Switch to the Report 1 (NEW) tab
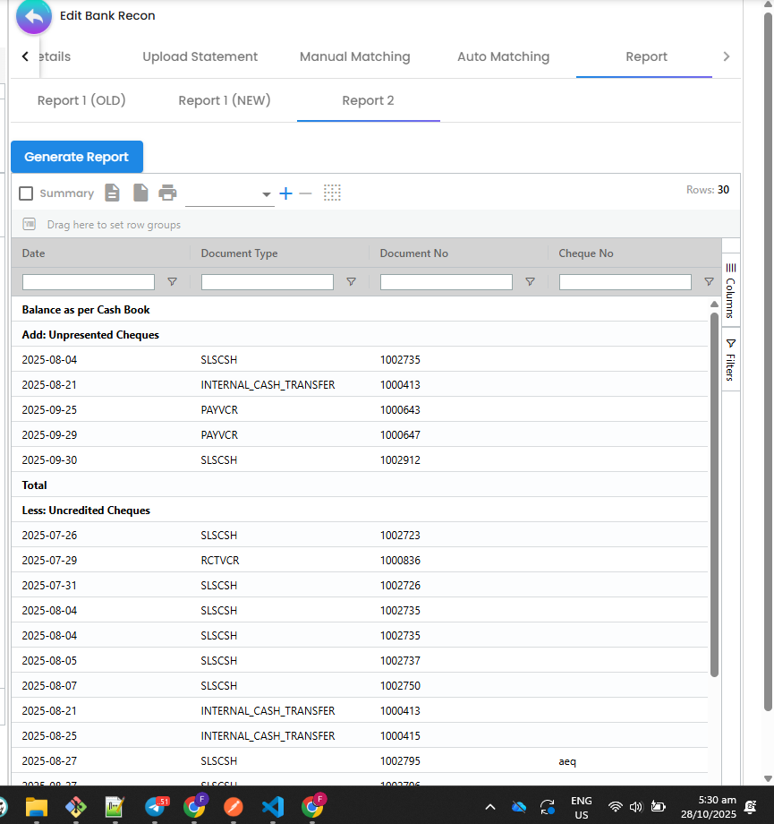 tap(224, 100)
